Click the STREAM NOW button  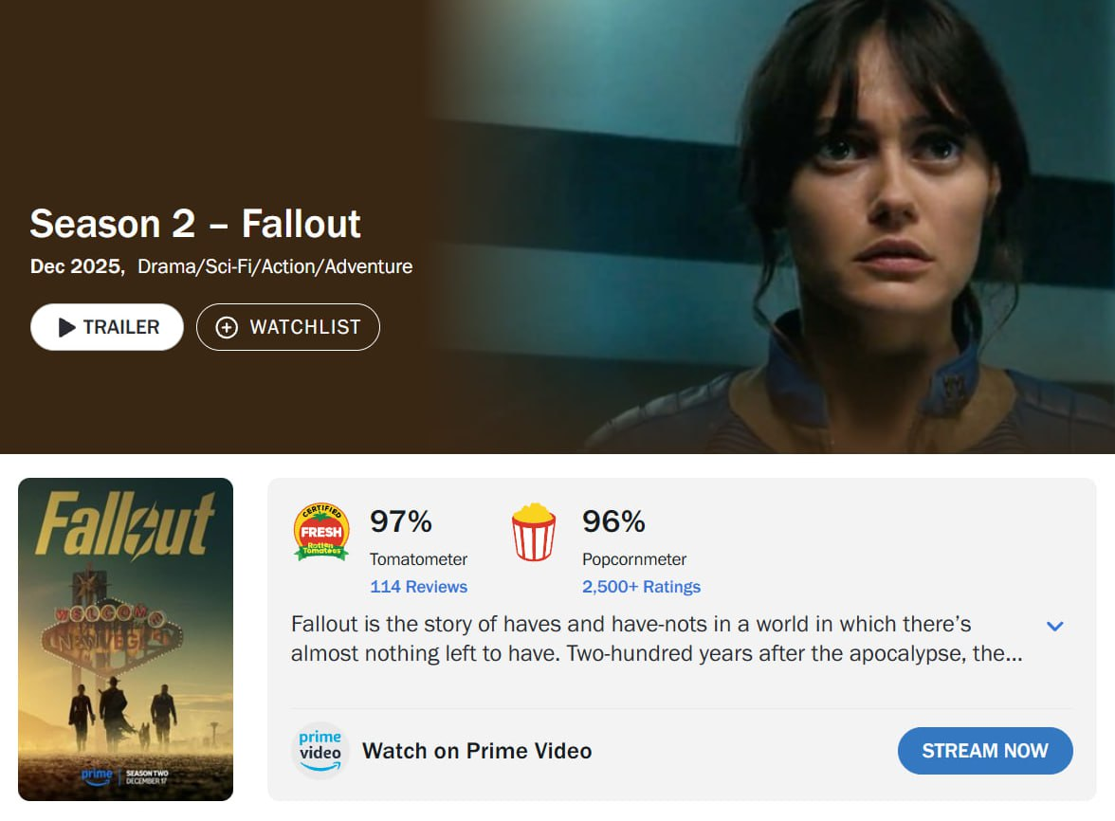tap(985, 751)
